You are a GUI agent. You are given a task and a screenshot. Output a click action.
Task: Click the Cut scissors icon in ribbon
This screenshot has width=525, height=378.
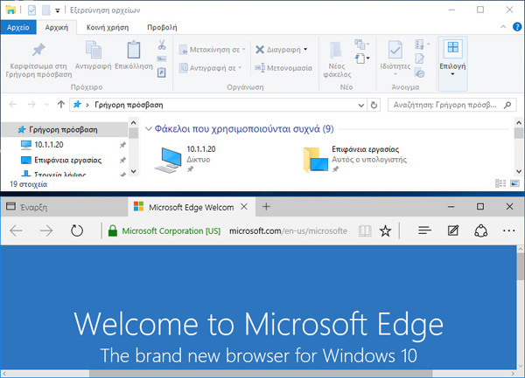click(x=162, y=45)
